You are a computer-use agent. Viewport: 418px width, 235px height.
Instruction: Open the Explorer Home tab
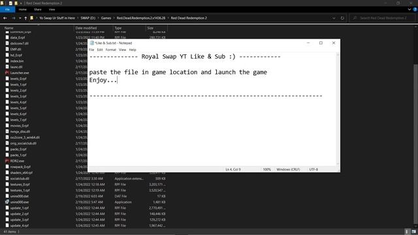(x=23, y=9)
